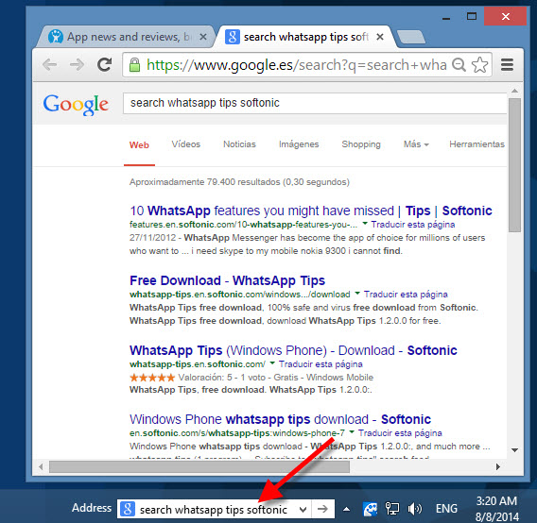Show hidden tray icons with the up arrow
This screenshot has height=523, width=537.
(346, 510)
